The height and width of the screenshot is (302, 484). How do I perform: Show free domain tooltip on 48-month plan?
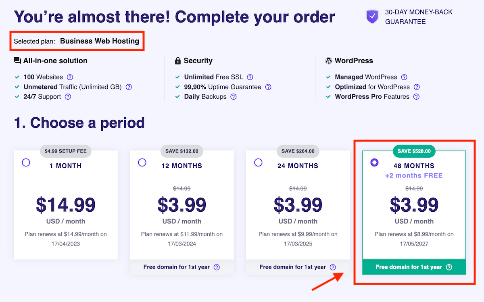coord(449,267)
